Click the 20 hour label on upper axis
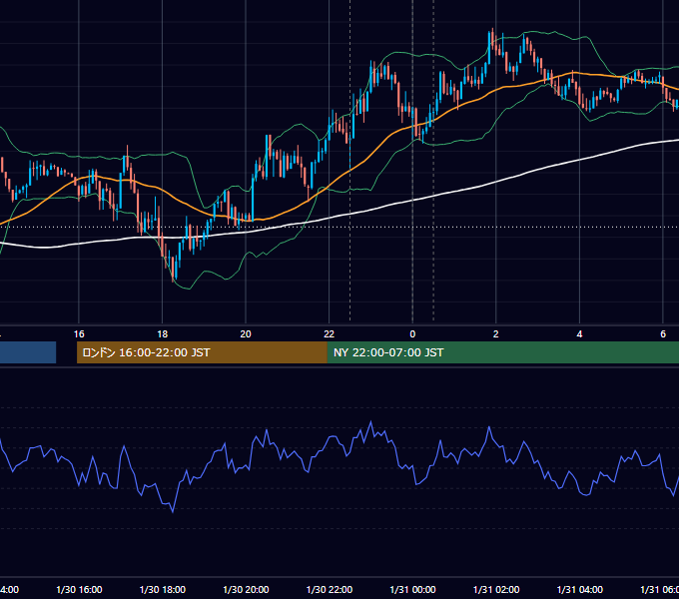Viewport: 679px width, 599px height. pos(246,334)
